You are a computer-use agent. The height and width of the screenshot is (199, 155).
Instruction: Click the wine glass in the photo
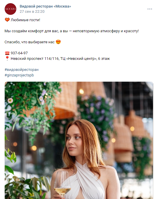[62, 184]
